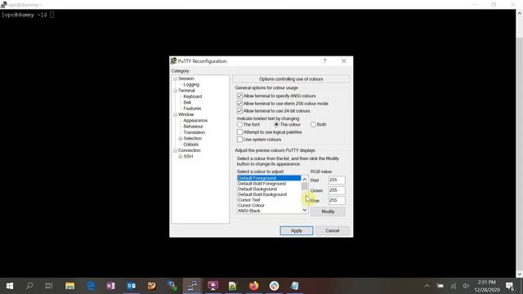Image resolution: width=523 pixels, height=294 pixels.
Task: Show hidden system tray icons
Action: pyautogui.click(x=427, y=286)
